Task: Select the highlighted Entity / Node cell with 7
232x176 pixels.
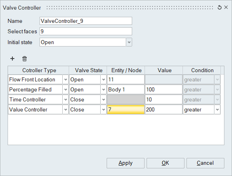Action: click(126, 109)
